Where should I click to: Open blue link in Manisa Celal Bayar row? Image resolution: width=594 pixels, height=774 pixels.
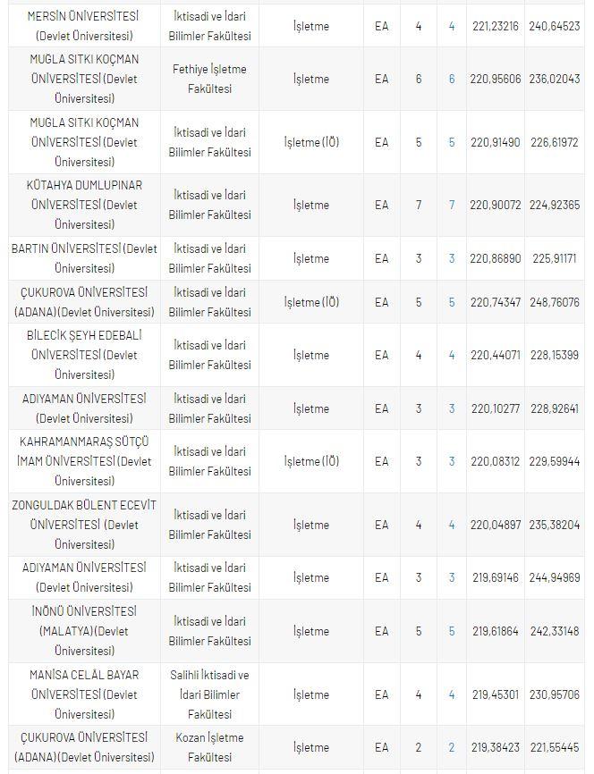click(452, 695)
